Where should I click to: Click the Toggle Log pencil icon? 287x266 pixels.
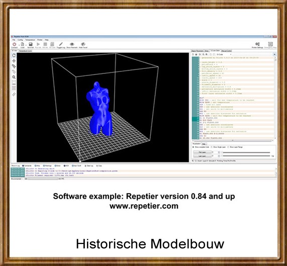[61, 44]
